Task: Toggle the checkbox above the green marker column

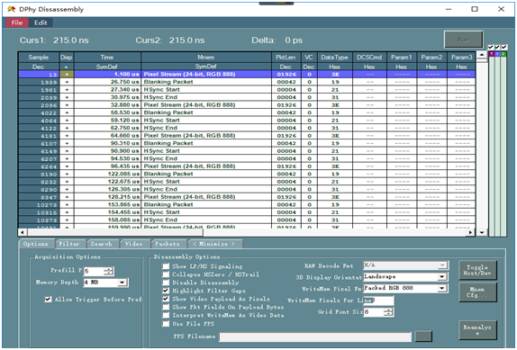Action: [x=503, y=48]
